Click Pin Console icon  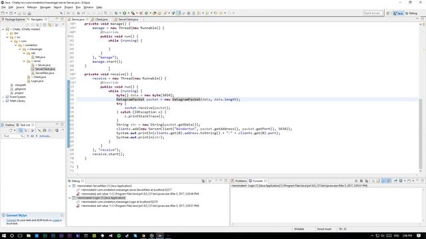[395, 181]
